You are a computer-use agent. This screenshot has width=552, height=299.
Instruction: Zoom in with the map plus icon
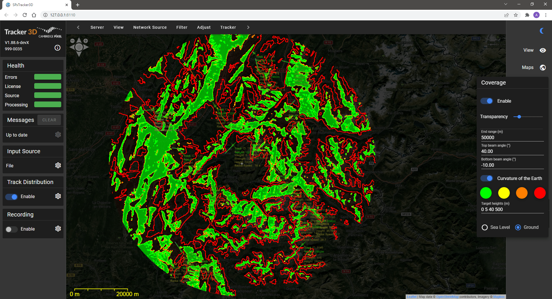coord(86,41)
